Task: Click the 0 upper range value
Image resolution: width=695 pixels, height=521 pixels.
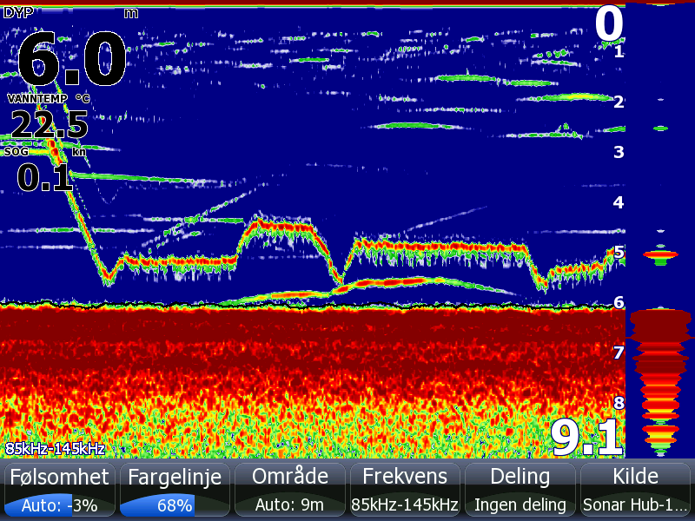Action: tap(609, 23)
